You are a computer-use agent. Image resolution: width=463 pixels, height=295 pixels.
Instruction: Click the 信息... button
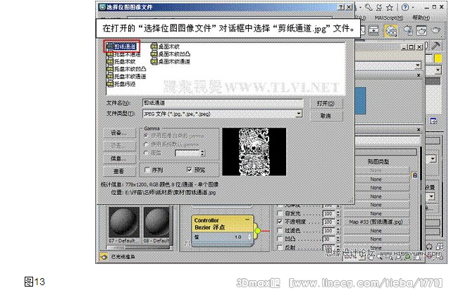[x=119, y=158]
